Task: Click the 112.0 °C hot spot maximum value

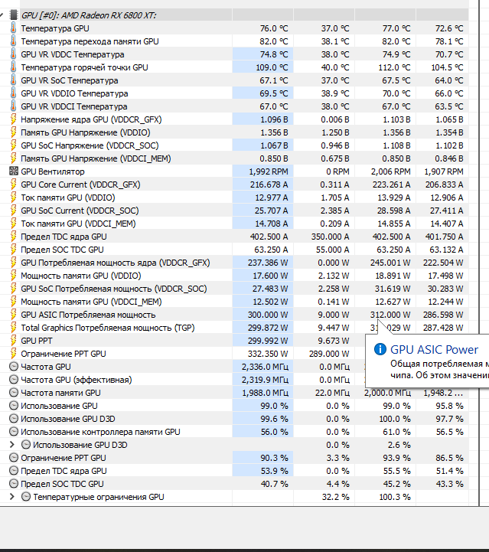Action: click(x=394, y=67)
